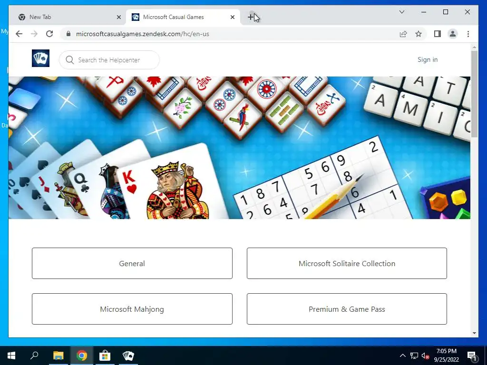This screenshot has width=487, height=365.
Task: Close the Microsoft Casual Games tab
Action: [x=232, y=17]
